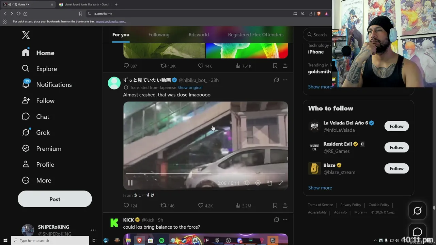436x245 pixels.
Task: Seek on the video progress bar
Action: point(206,174)
